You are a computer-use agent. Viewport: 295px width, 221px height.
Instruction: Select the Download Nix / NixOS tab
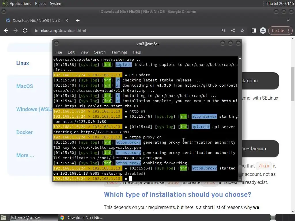click(37, 20)
